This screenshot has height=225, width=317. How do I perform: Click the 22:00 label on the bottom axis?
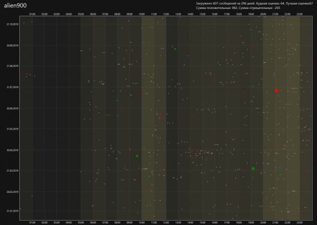tap(287, 223)
